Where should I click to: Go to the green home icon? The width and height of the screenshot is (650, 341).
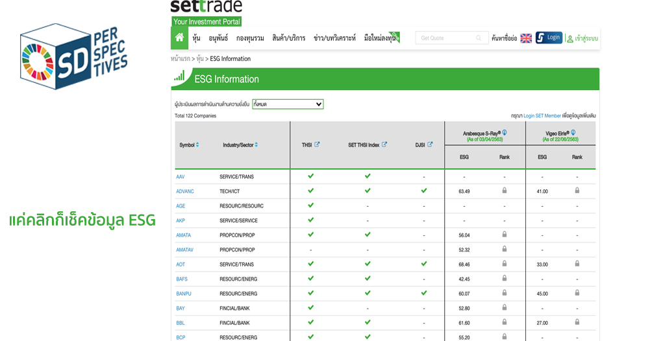pos(179,38)
